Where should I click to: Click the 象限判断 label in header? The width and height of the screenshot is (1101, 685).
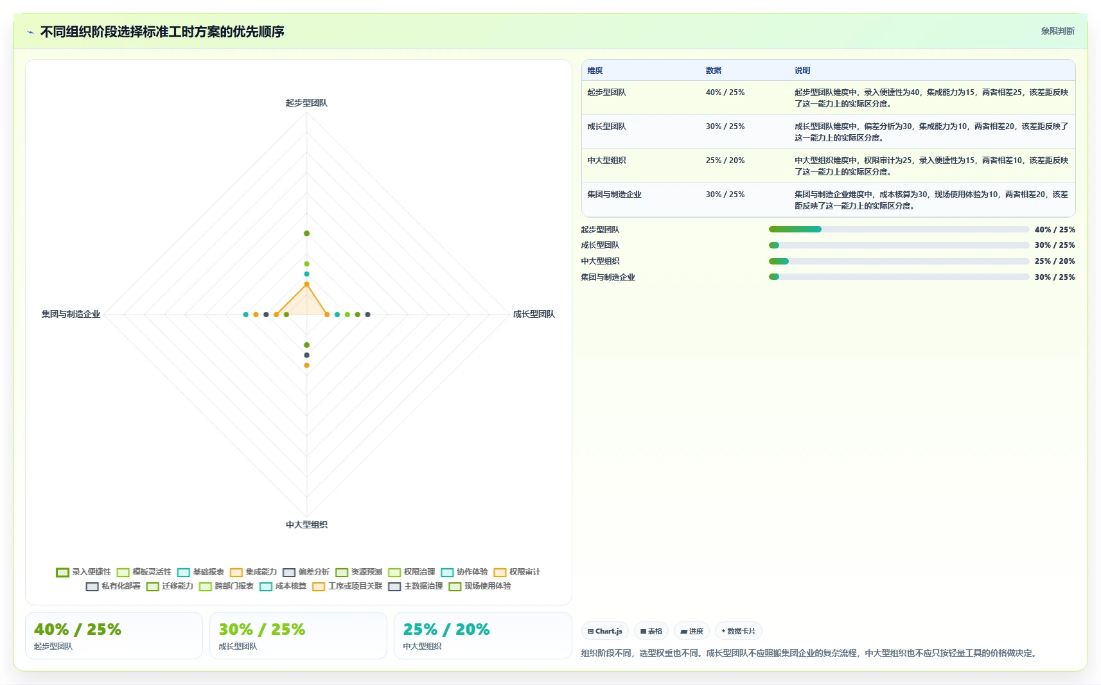(1057, 31)
